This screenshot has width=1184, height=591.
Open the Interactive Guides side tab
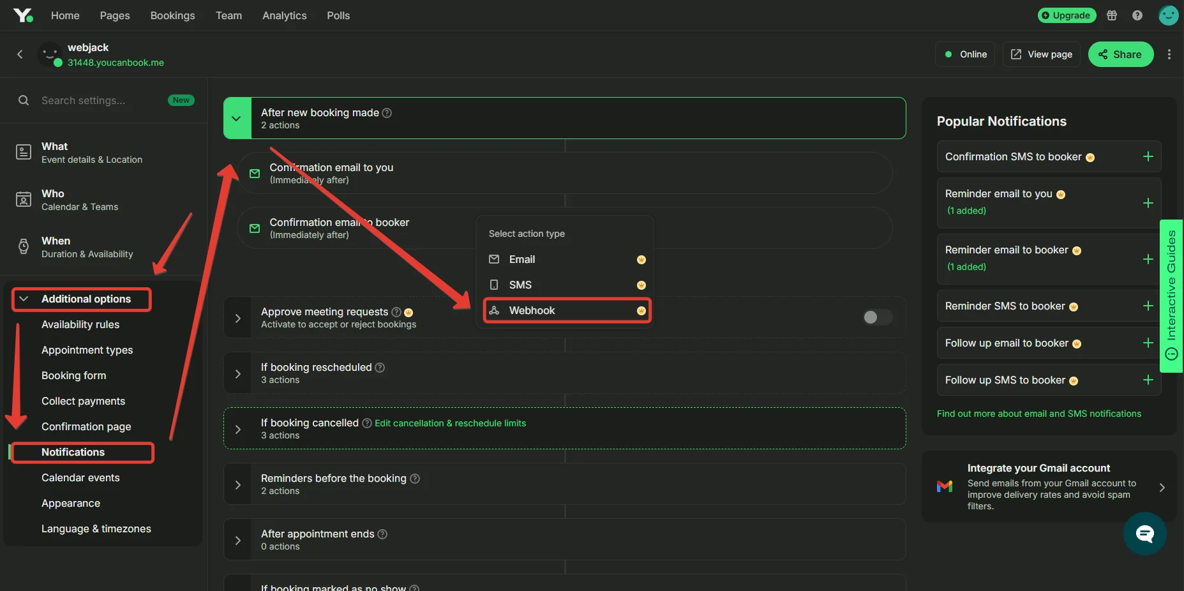coord(1171,295)
